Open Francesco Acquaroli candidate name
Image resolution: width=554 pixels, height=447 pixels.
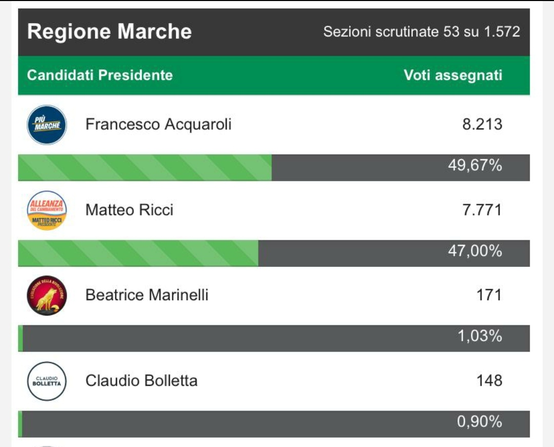[x=159, y=124]
